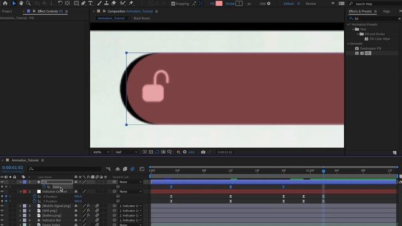The image size is (402, 226).
Task: Hide the Fill shape layer eye
Action: [2, 182]
